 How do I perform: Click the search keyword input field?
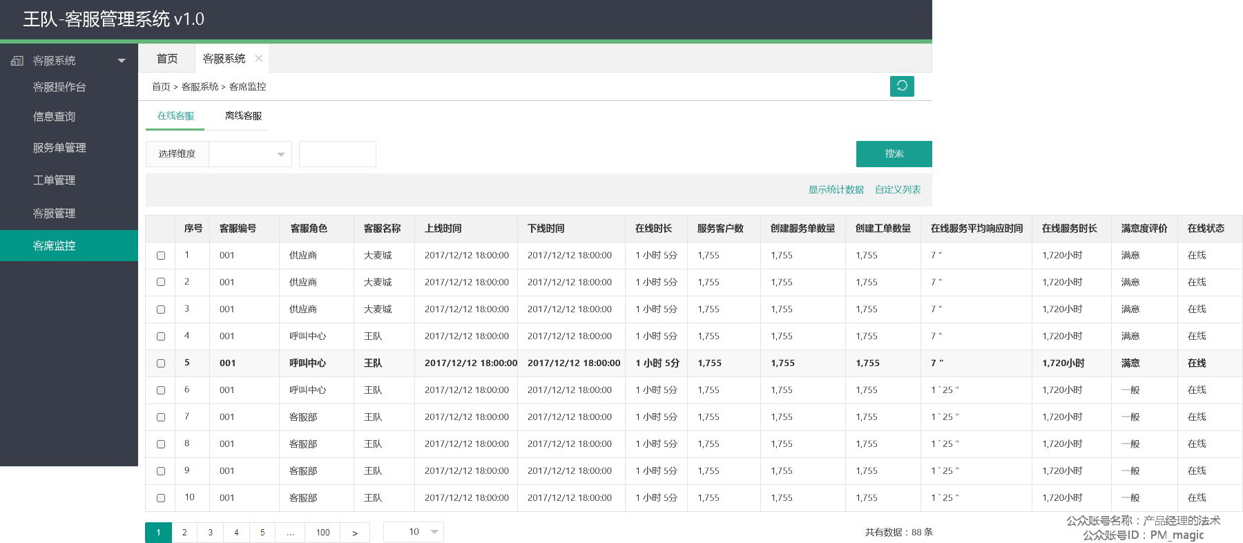(x=338, y=154)
